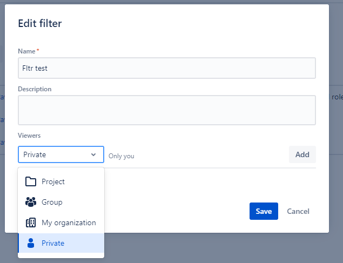Select the highlighted Private option
Viewport: 343px width, 263px height.
click(61, 243)
